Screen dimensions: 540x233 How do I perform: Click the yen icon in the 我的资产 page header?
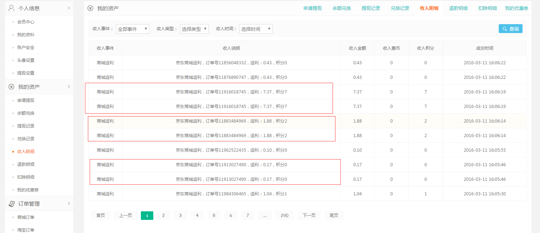[90, 8]
